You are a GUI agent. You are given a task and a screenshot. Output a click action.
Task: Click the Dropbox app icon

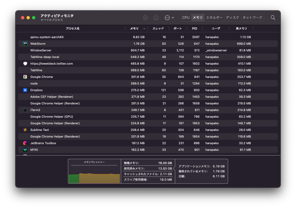point(25,90)
